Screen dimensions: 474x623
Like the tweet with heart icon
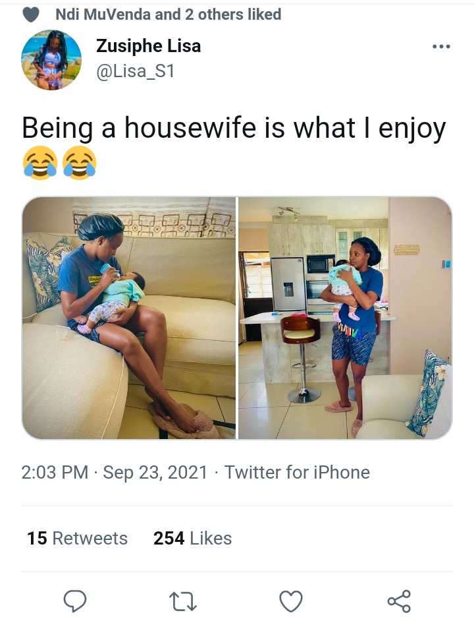point(291,601)
